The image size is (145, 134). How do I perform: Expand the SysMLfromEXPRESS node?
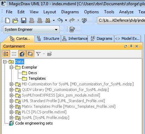click(x=11, y=95)
